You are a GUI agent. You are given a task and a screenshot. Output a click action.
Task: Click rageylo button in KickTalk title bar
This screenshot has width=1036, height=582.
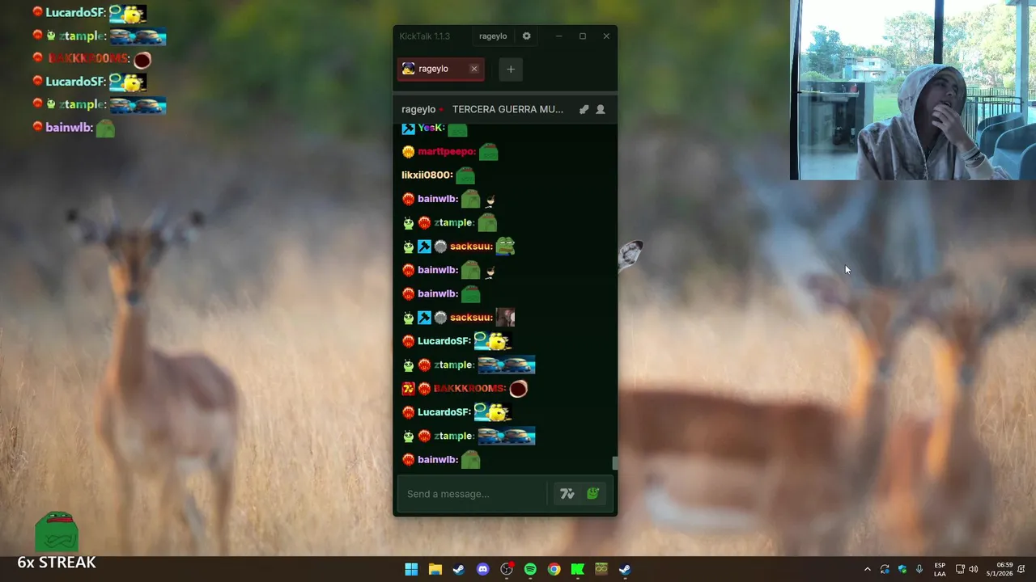[x=493, y=36]
